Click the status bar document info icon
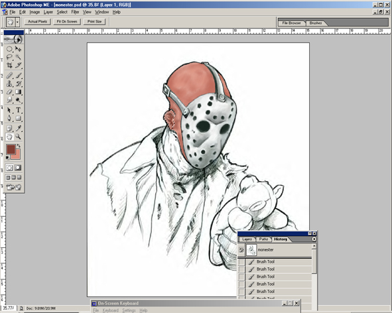This screenshot has width=392, height=313. coord(21,308)
